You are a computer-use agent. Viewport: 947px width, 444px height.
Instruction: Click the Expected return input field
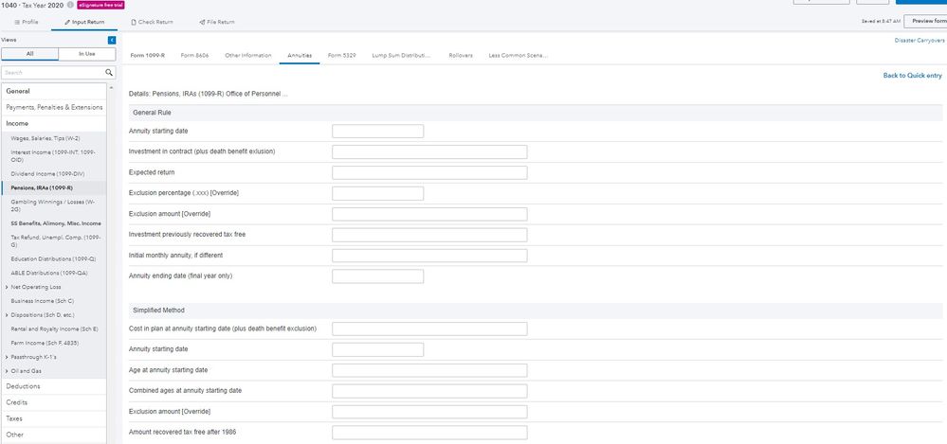click(429, 172)
